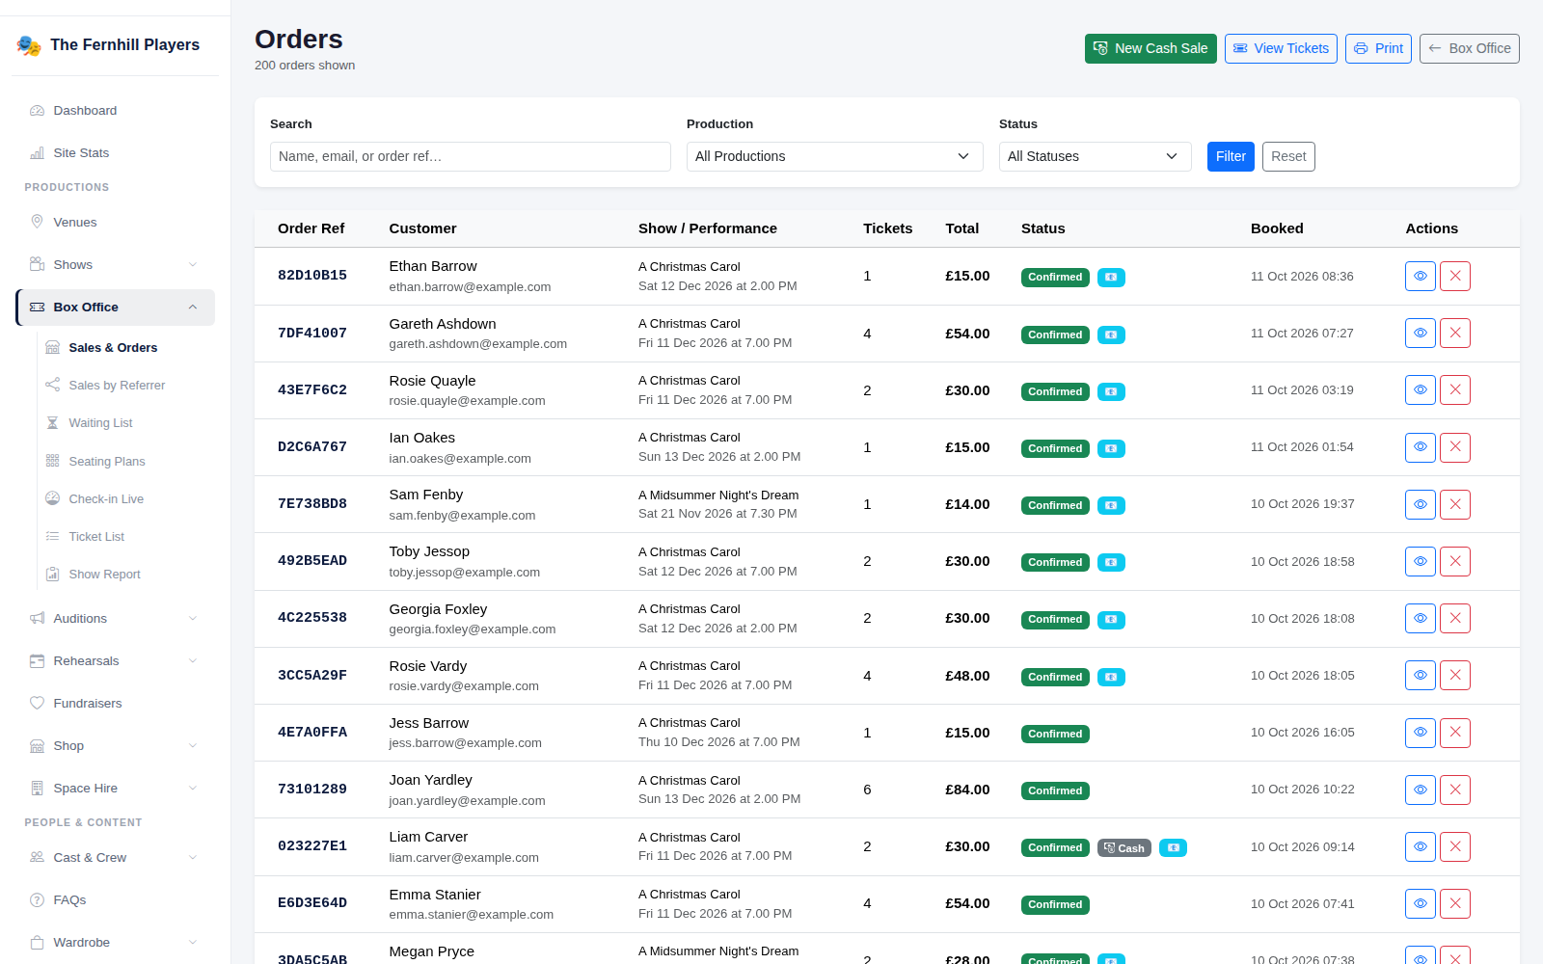Open Sales by Referrer submenu item

(126, 386)
